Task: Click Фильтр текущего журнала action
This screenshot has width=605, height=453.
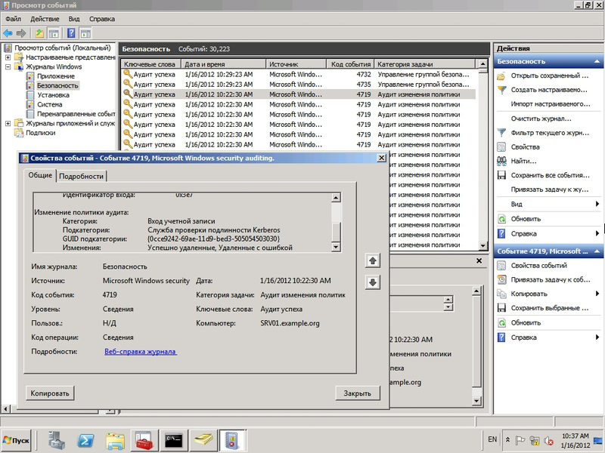Action: click(x=550, y=133)
